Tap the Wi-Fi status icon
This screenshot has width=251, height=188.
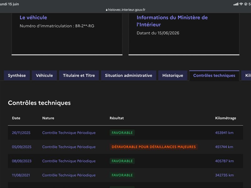pos(241,4)
